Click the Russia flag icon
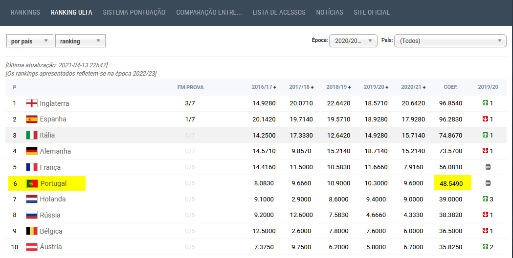513x258 pixels. click(32, 215)
